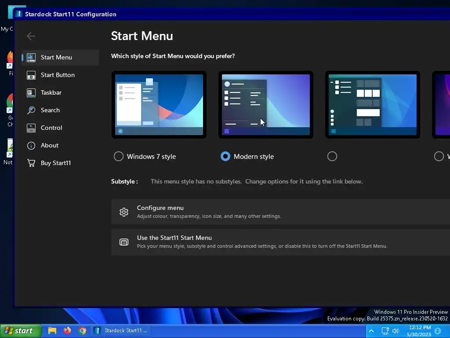Click the Taskbar sidebar icon

coord(31,92)
